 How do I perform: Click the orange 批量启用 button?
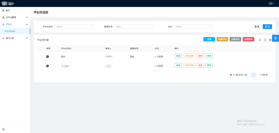[x=222, y=39]
